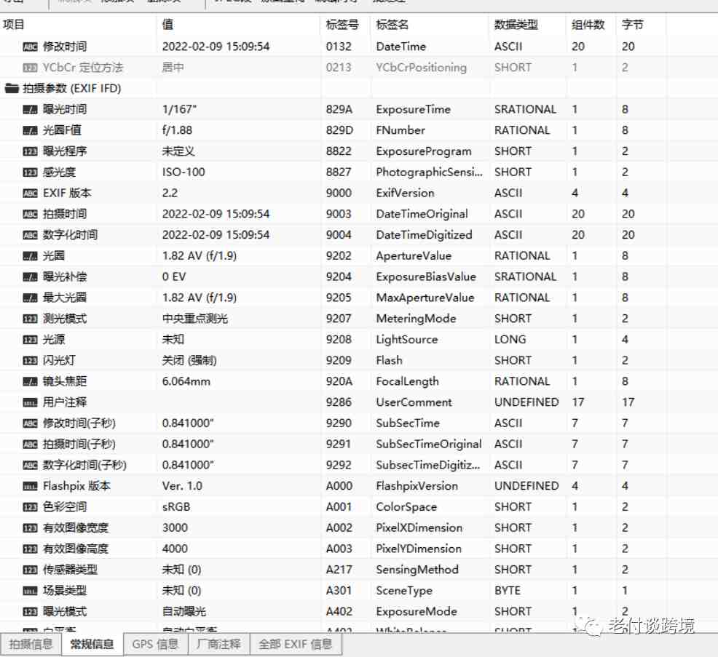Show the 全部 EXIF 信息 tab
This screenshot has height=657, width=718.
296,644
